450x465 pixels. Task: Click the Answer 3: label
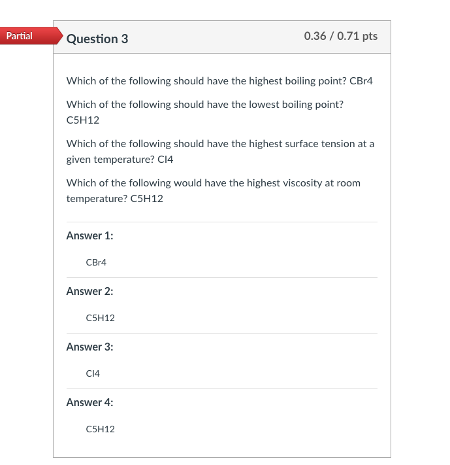(x=89, y=347)
